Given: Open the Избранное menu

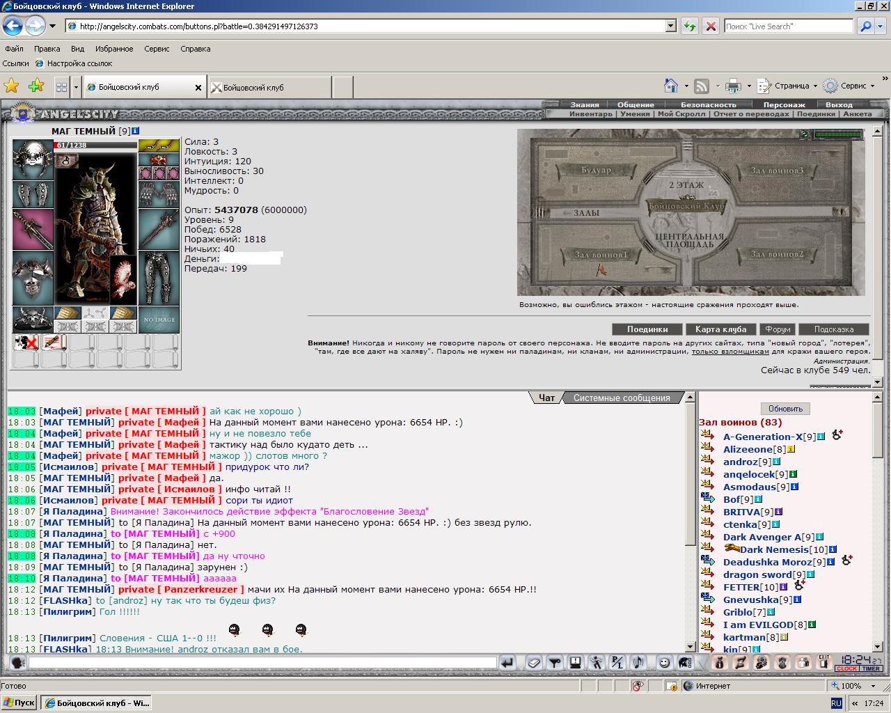Looking at the screenshot, I should 114,49.
